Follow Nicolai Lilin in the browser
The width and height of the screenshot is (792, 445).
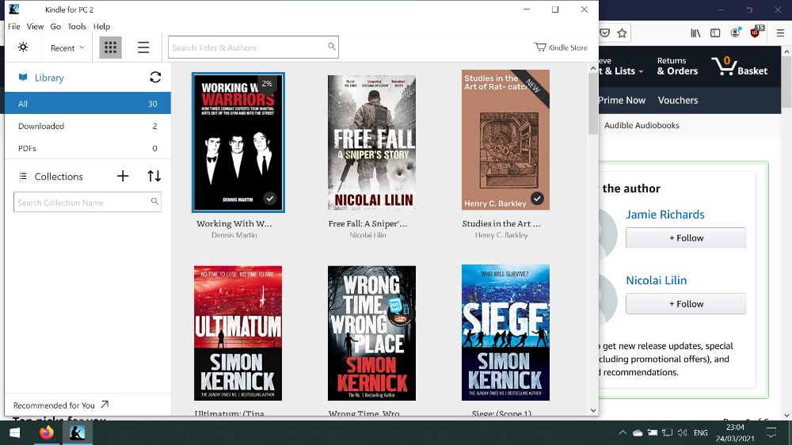tap(685, 303)
